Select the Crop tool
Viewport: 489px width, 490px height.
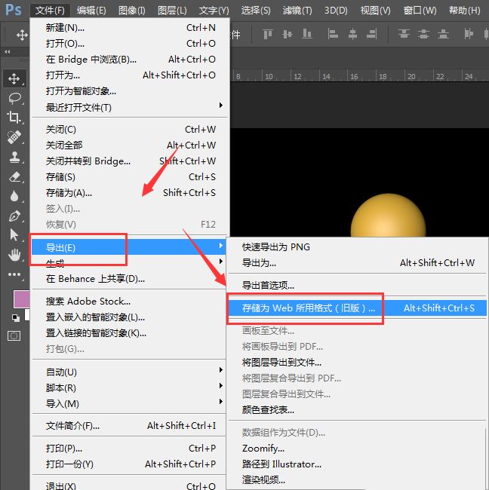[x=14, y=117]
